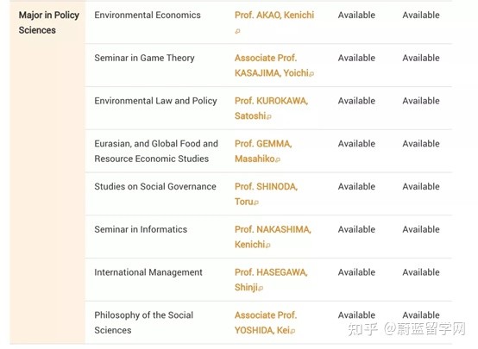478x349 pixels.
Task: Click external link icon after Toru
Action: pos(256,203)
